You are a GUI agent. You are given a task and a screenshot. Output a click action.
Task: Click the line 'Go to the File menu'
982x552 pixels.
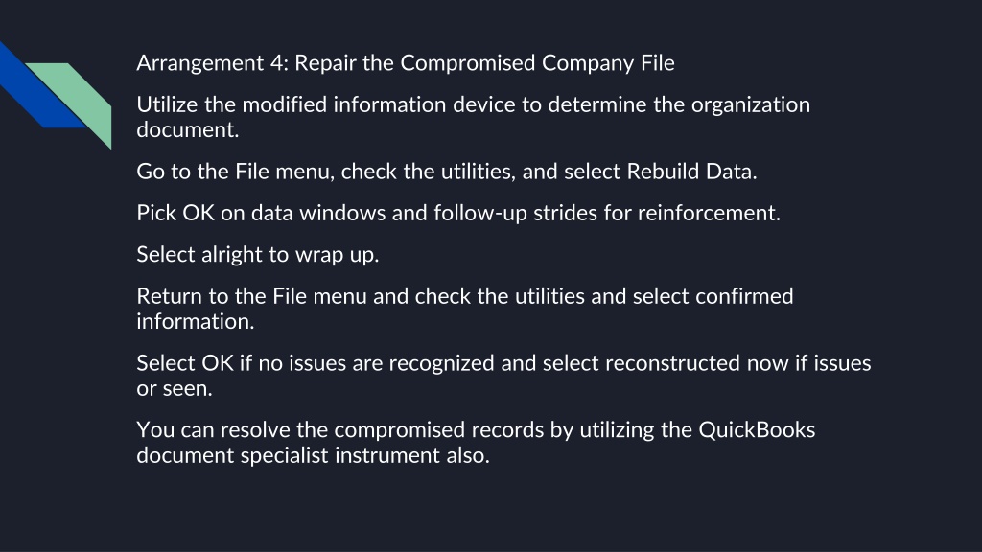coord(447,172)
